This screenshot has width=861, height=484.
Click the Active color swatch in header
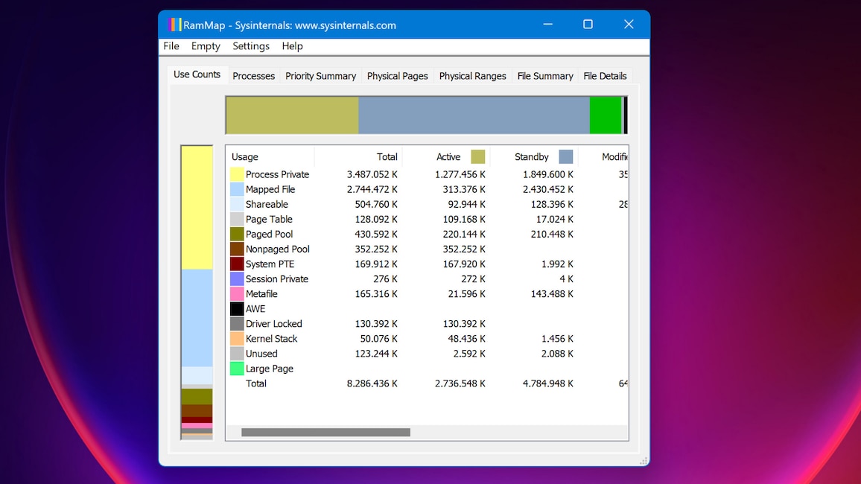(x=477, y=157)
